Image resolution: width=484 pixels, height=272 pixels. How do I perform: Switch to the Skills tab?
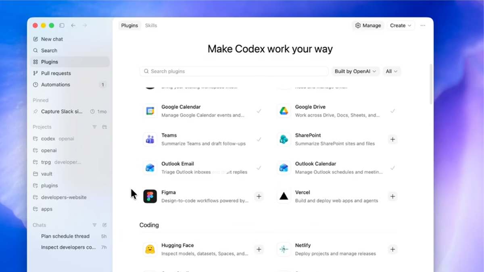151,25
